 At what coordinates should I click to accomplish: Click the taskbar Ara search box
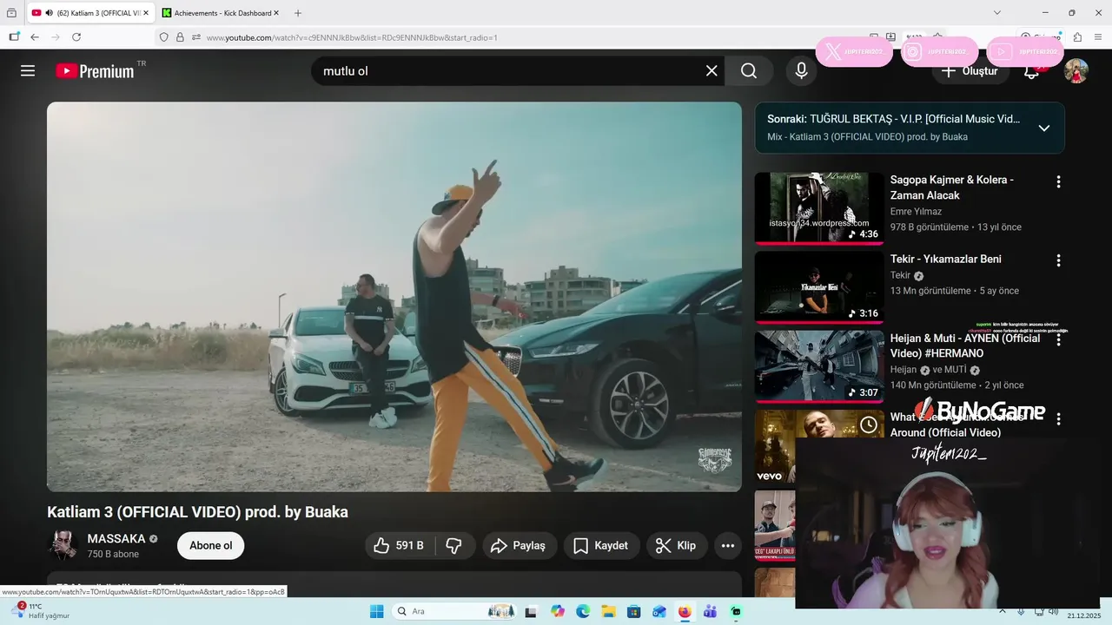coord(455,612)
